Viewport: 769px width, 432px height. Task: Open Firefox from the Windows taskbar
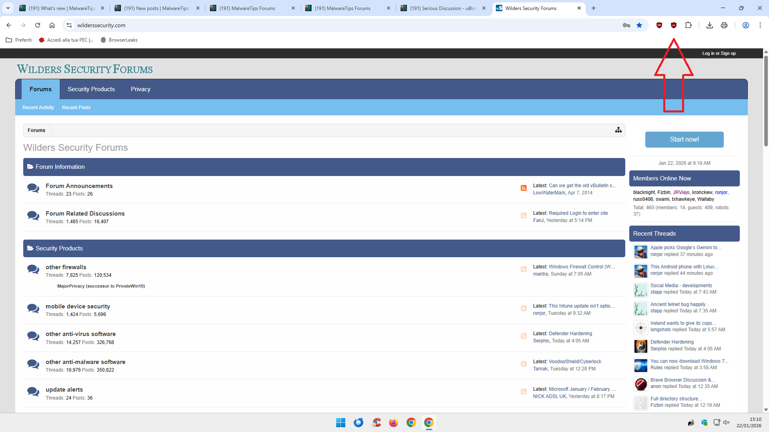pyautogui.click(x=393, y=422)
